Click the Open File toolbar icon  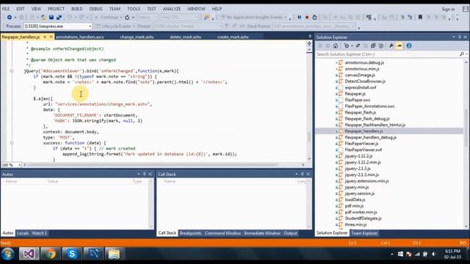tap(44, 18)
